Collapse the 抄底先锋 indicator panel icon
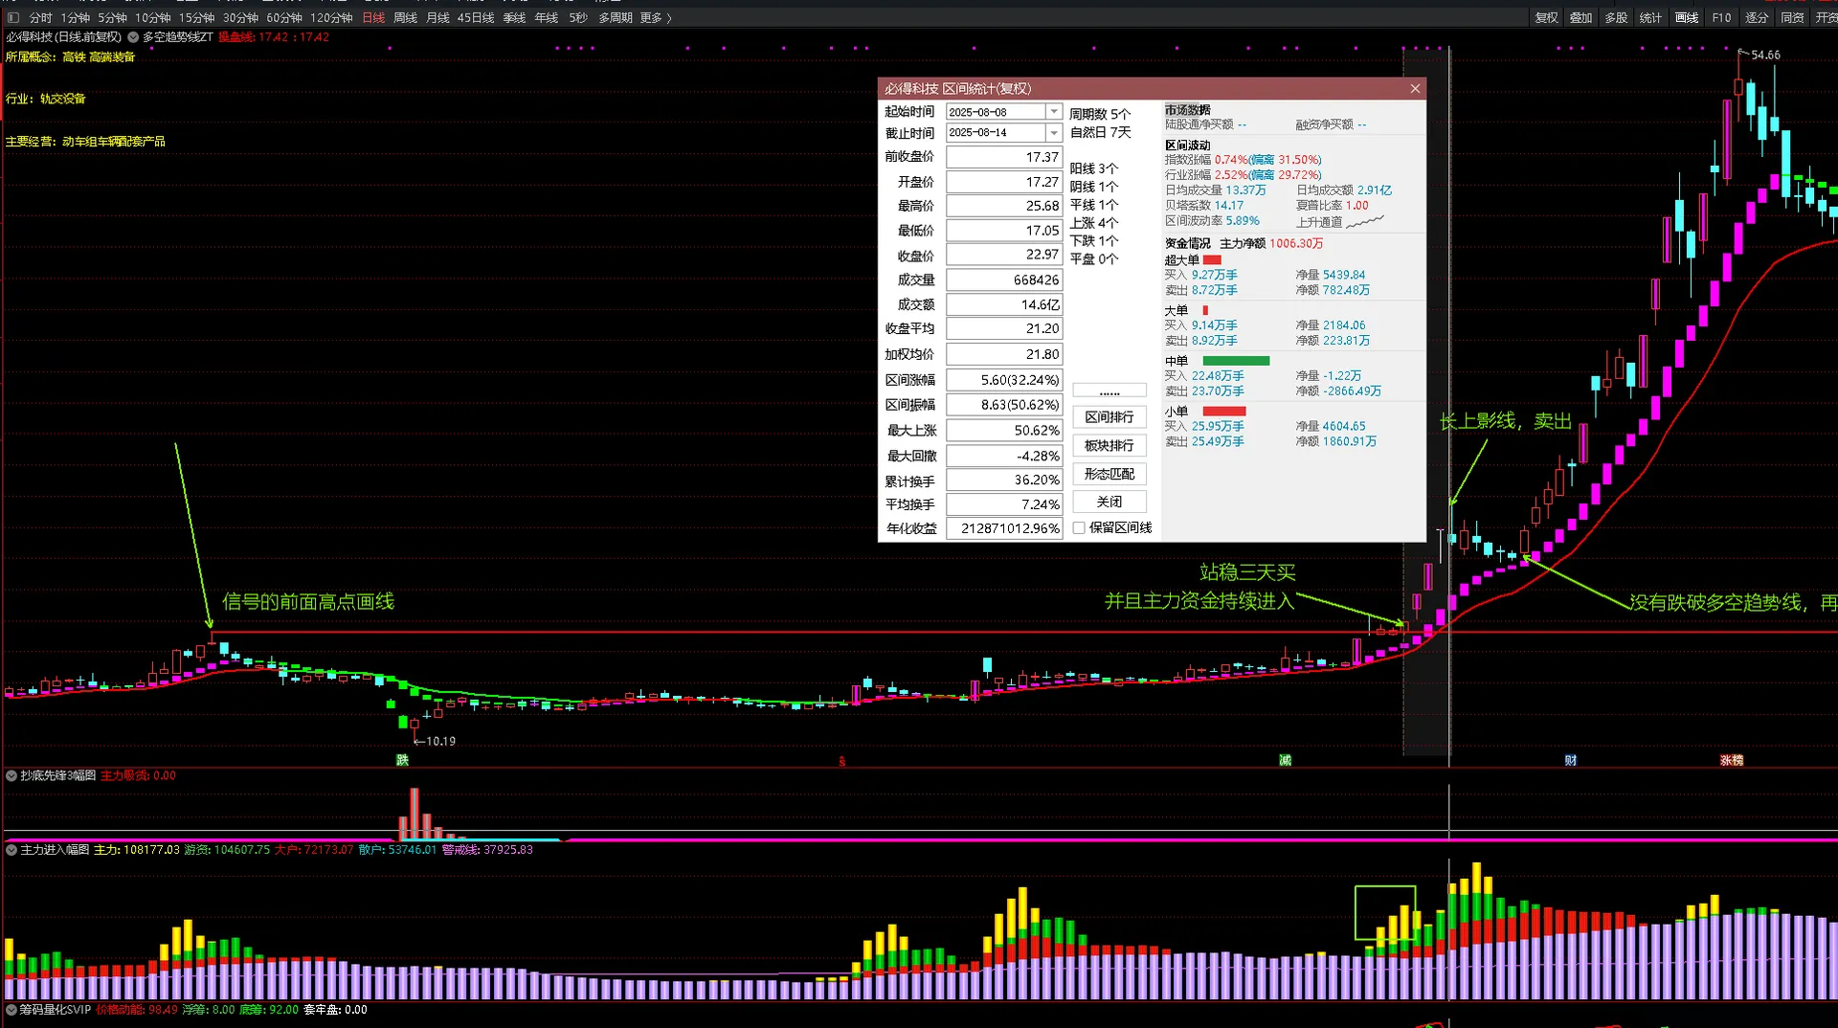This screenshot has height=1028, width=1838. (11, 775)
